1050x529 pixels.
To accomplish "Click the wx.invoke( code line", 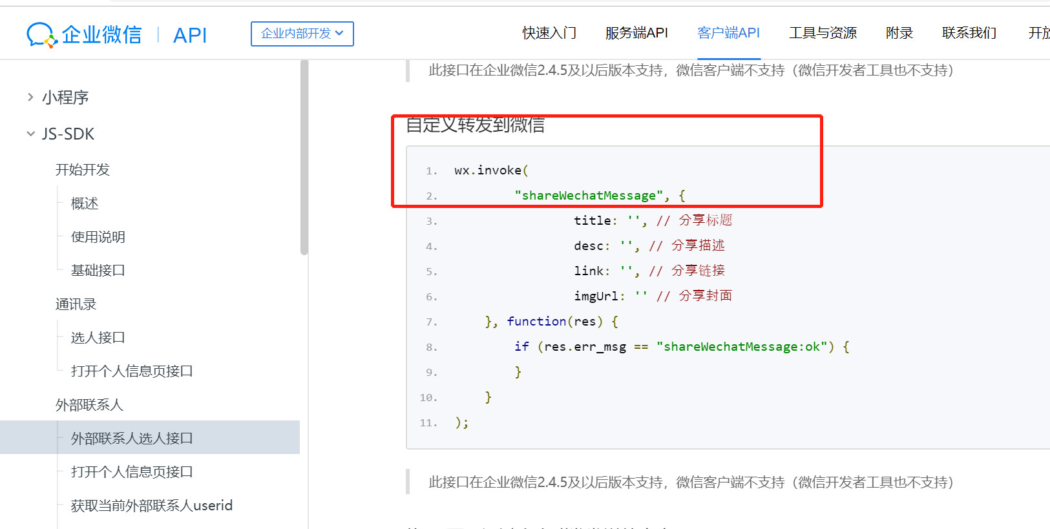I will [x=491, y=171].
